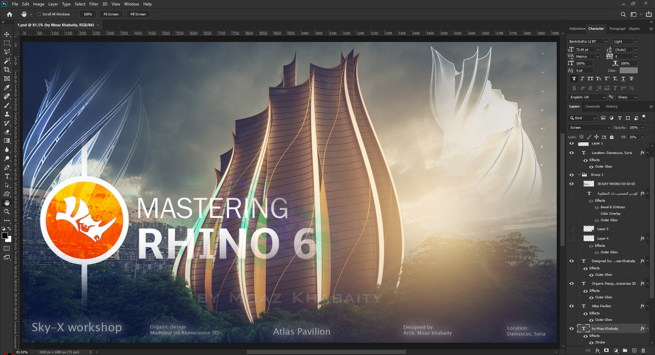Screen dimensions: 655x355
Task: Show the hidden Layer 4
Action: coord(571,238)
